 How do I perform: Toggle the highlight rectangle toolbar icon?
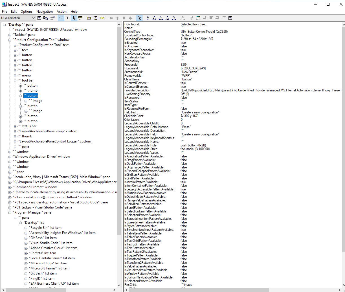point(61,18)
